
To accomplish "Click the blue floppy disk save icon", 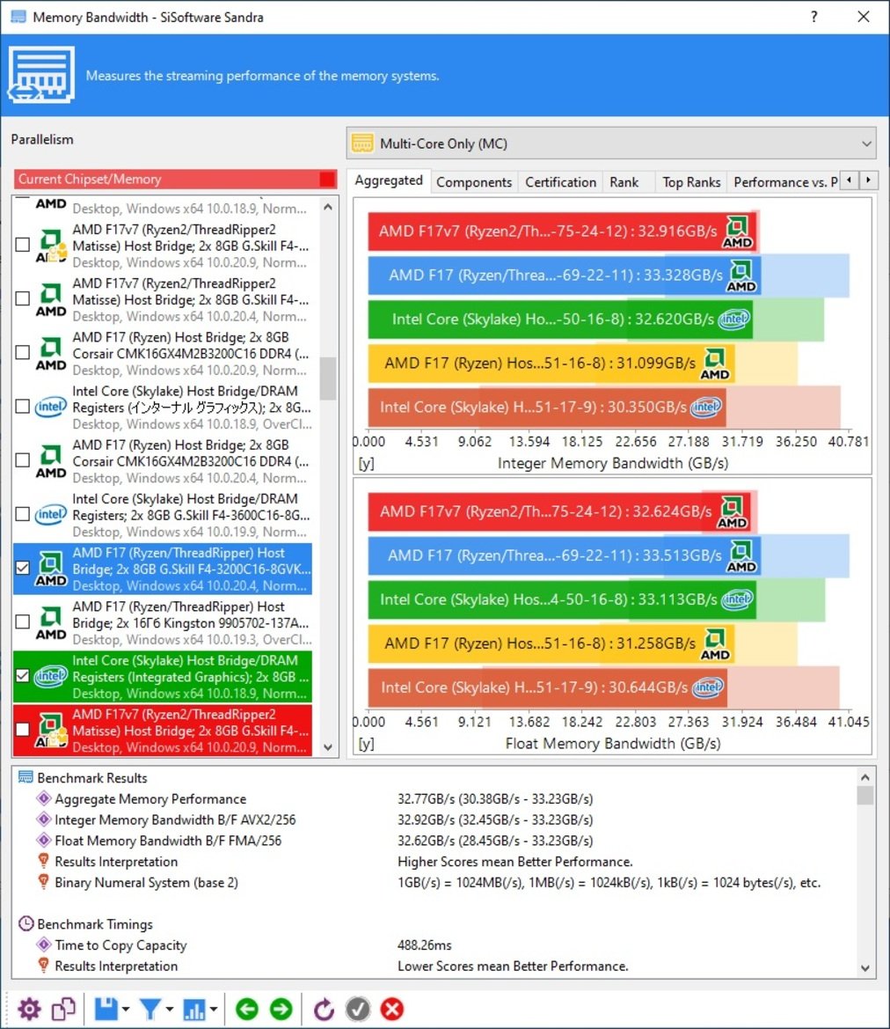I will coord(106,1010).
